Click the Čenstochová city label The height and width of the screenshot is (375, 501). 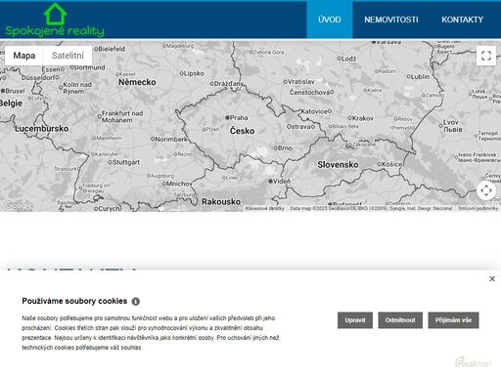[x=311, y=93]
